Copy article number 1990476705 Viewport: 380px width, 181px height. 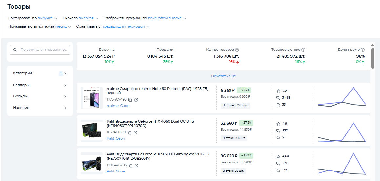pyautogui.click(x=130, y=165)
